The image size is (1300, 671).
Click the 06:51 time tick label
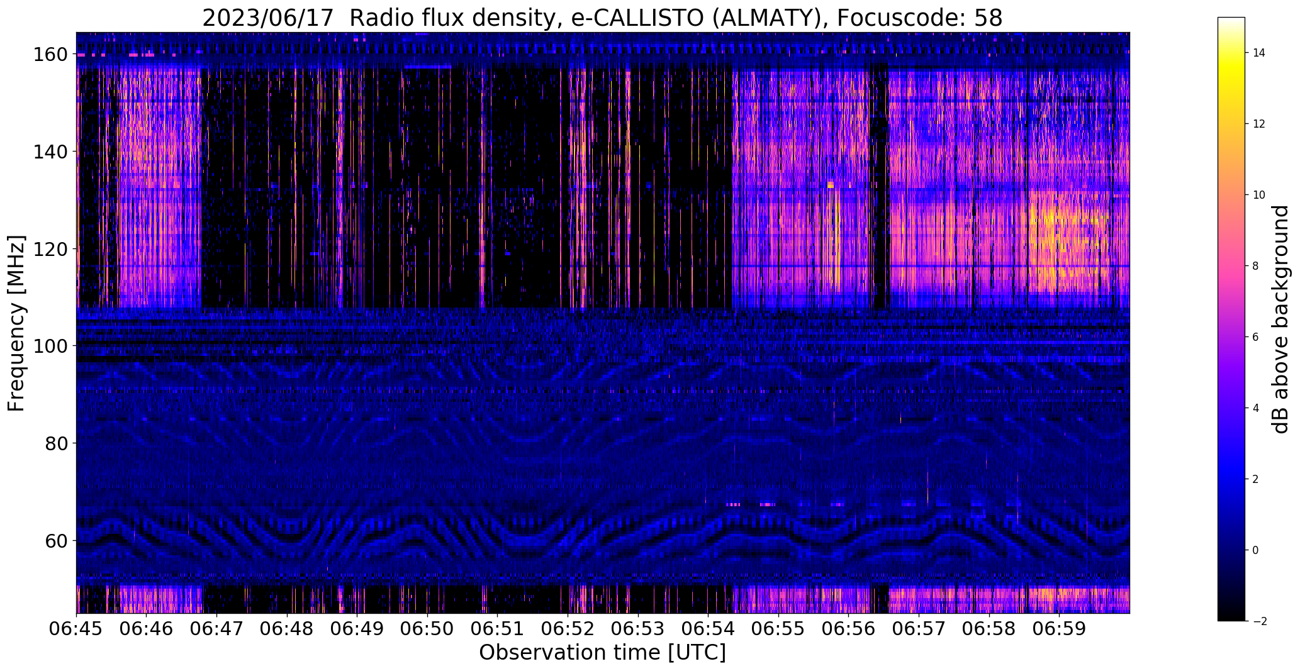coord(498,628)
